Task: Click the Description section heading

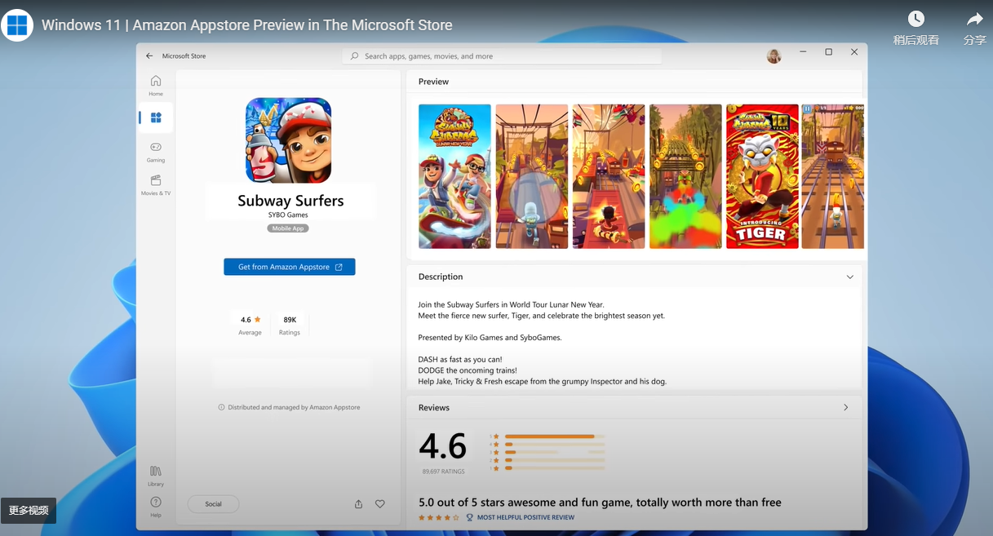Action: 441,277
